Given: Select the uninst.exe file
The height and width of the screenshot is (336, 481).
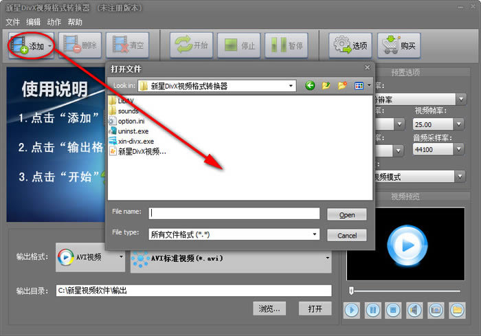Looking at the screenshot, I should click(x=129, y=131).
